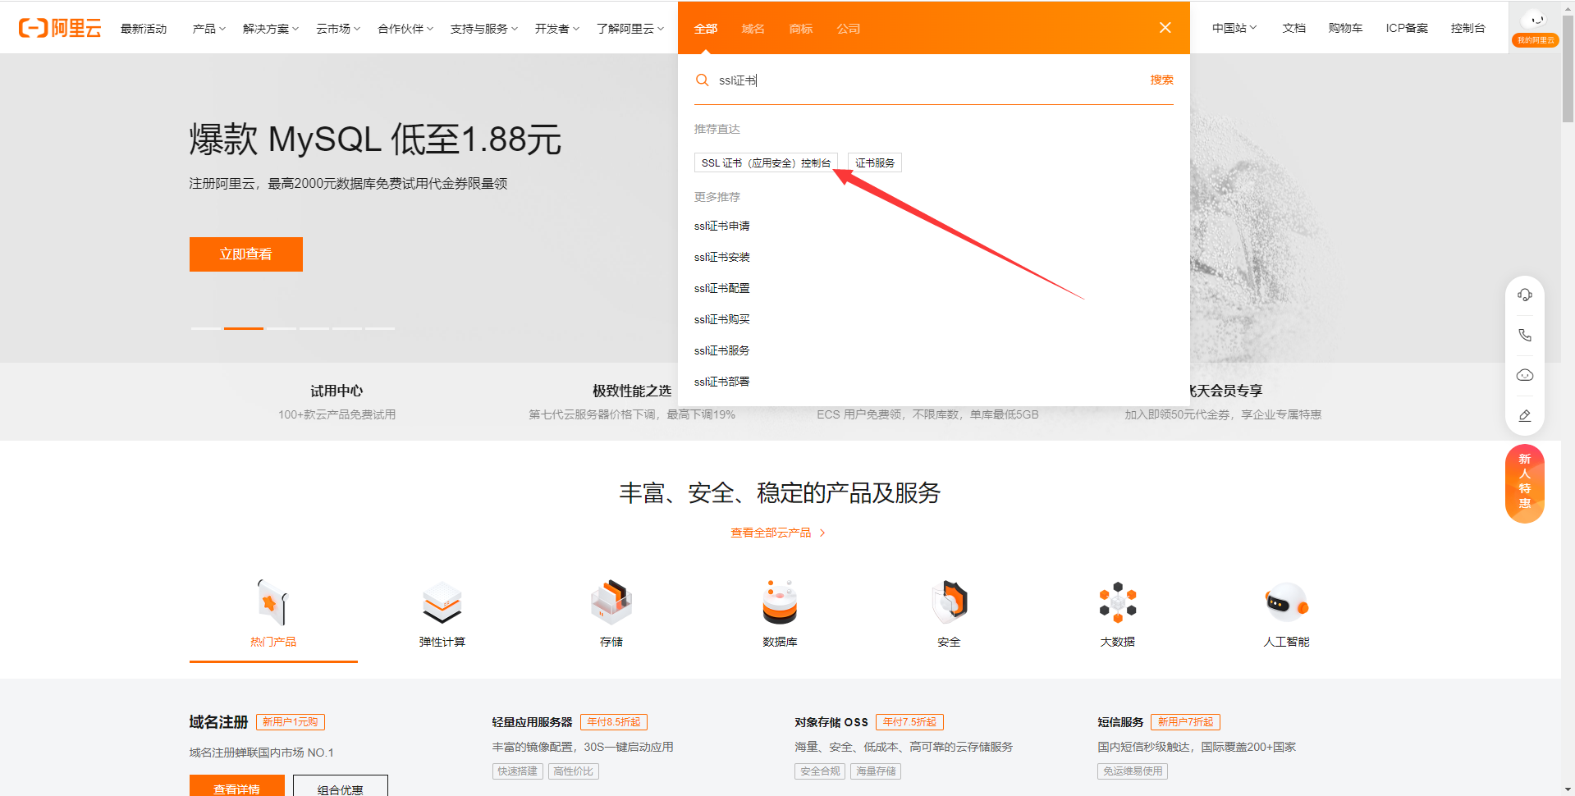This screenshot has height=796, width=1575.
Task: Select suggestion ssl证书购买
Action: pyautogui.click(x=721, y=319)
